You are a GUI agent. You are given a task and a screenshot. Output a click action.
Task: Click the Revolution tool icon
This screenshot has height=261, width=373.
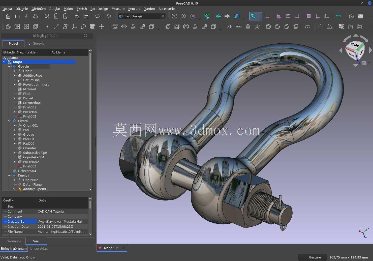click(x=124, y=26)
